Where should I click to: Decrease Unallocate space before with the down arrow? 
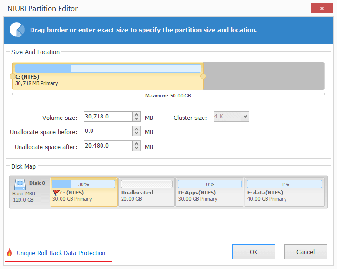(x=136, y=133)
